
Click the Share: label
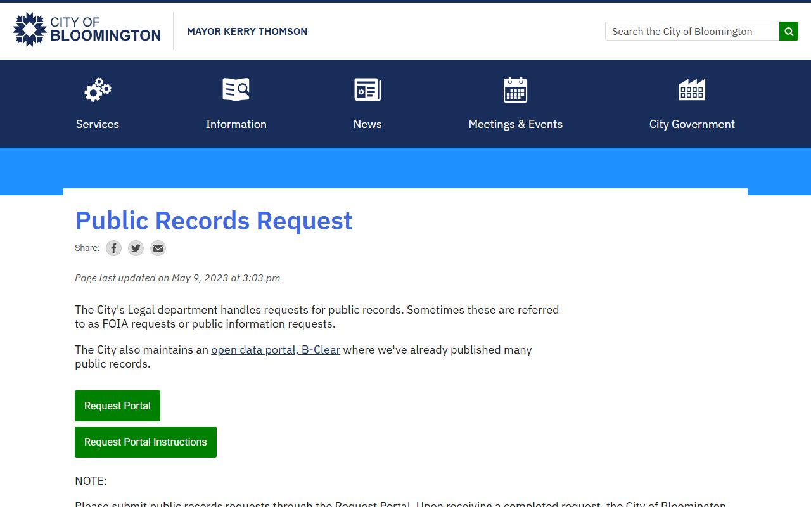pos(87,248)
